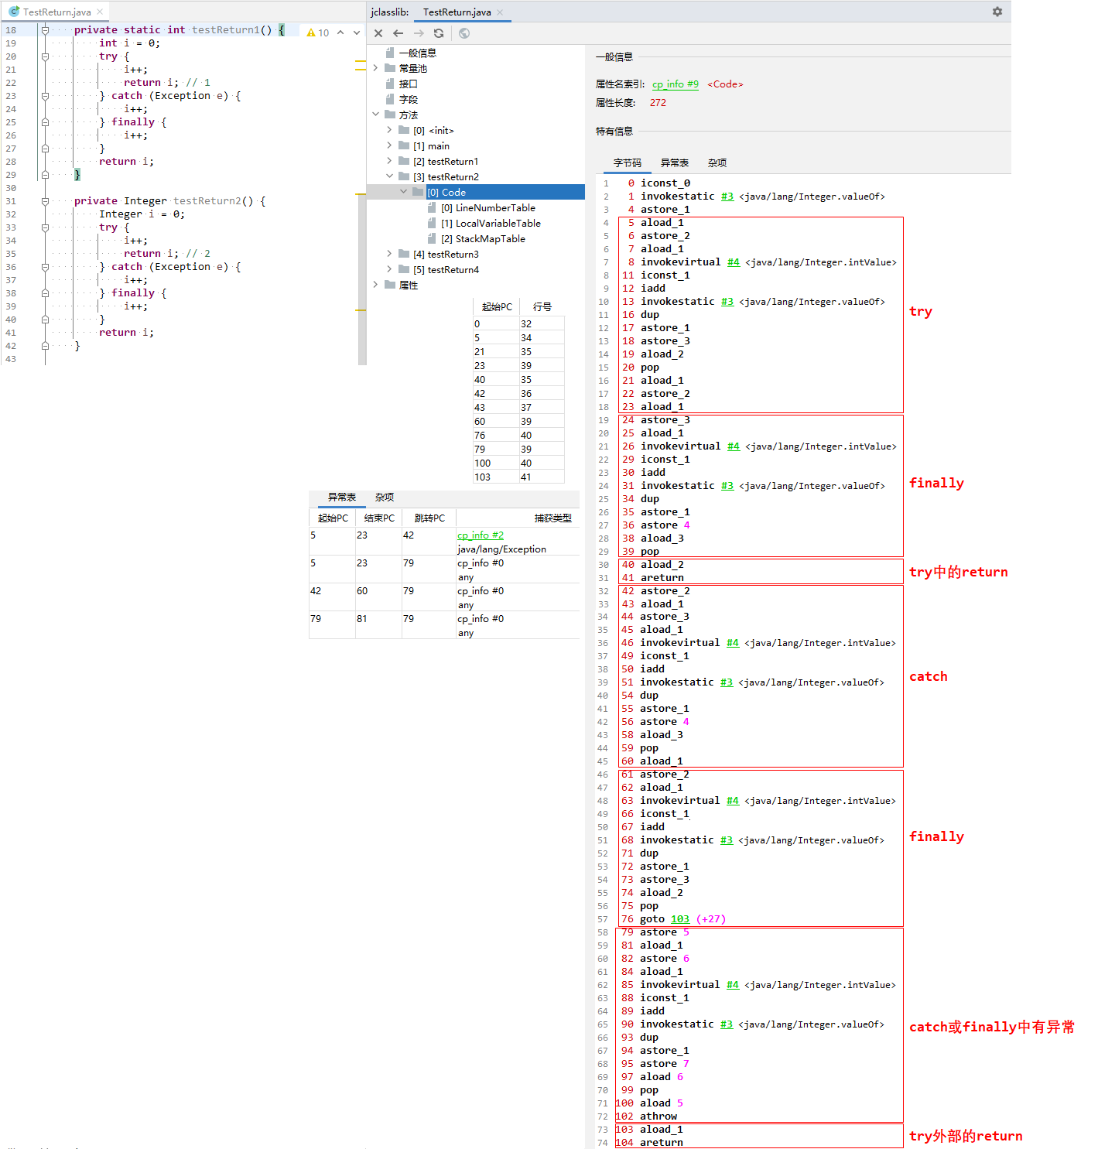Fold testReturn1 method at line 18 gutter
Screen dimensions: 1098x1149
[45, 30]
